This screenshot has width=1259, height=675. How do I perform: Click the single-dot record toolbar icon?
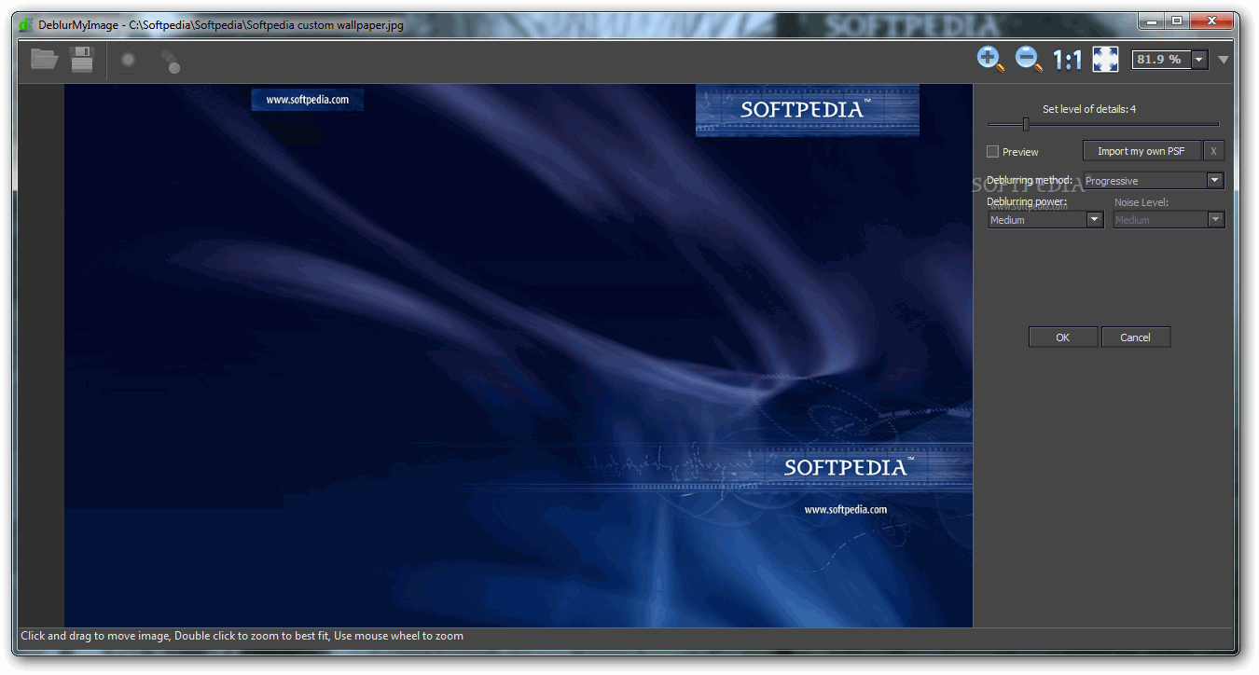tap(128, 61)
